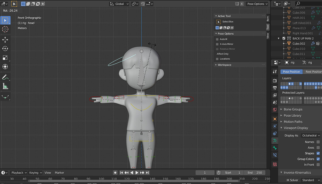Open Bone properties tab
The width and height of the screenshot is (322, 184).
(x=275, y=148)
